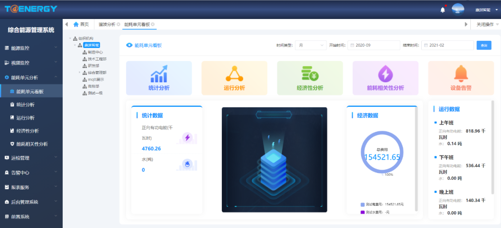Select 制造中心 in the organization tree
This screenshot has width=501, height=228.
(95, 52)
